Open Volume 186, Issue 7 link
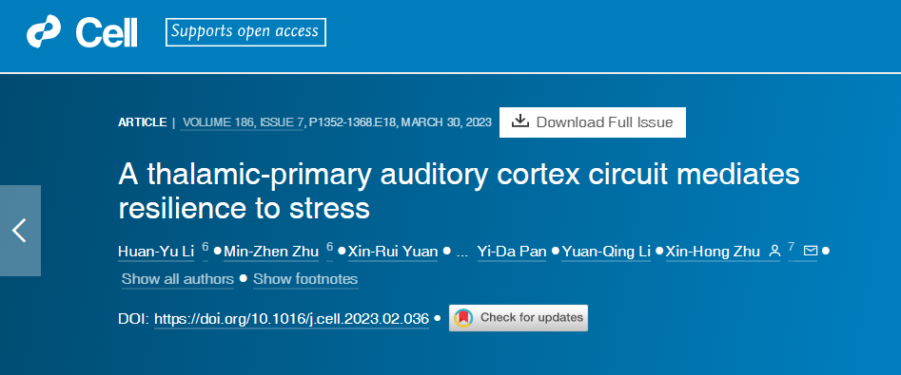This screenshot has height=375, width=901. pos(242,122)
